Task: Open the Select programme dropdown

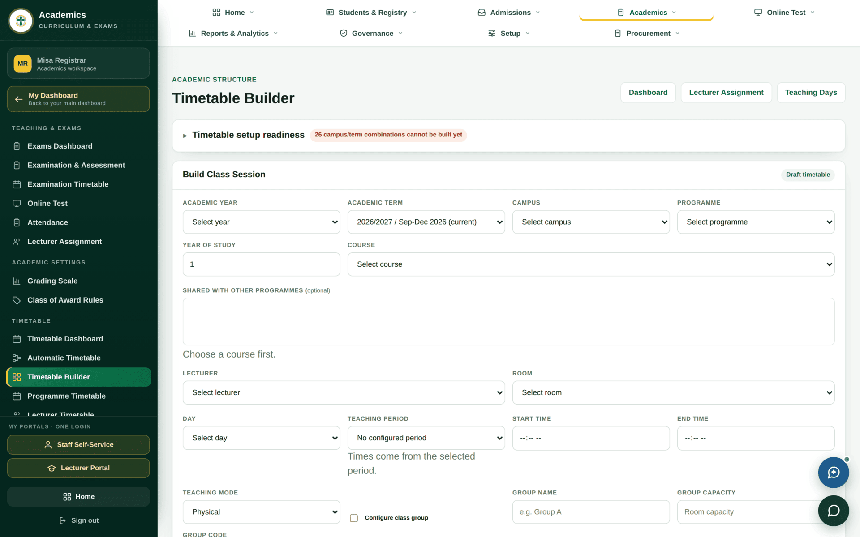Action: click(x=756, y=222)
